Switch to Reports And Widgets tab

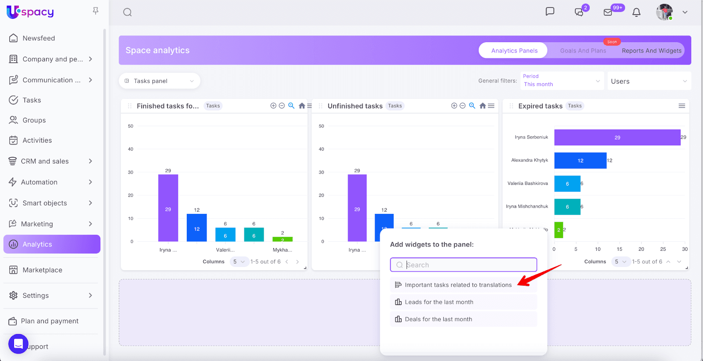point(651,51)
